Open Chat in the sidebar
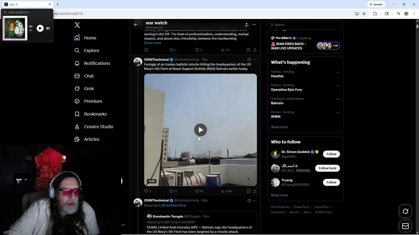419x235 pixels. click(84, 76)
